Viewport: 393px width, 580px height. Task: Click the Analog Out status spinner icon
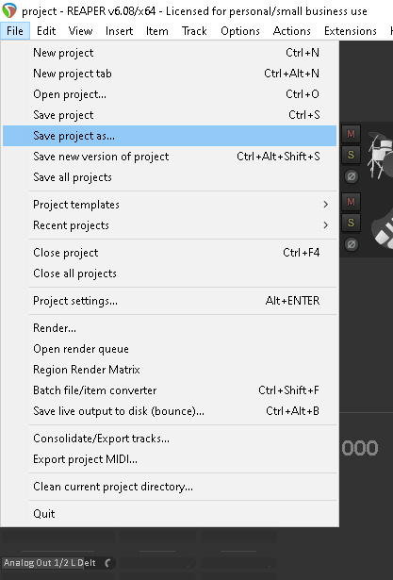108,563
